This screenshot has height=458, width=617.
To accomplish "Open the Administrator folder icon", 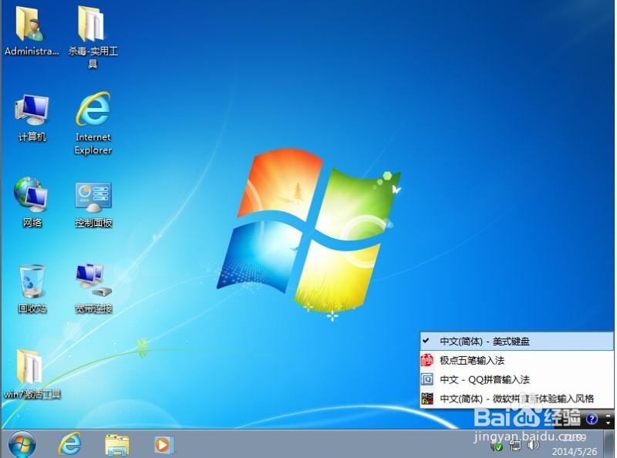I will 31,32.
